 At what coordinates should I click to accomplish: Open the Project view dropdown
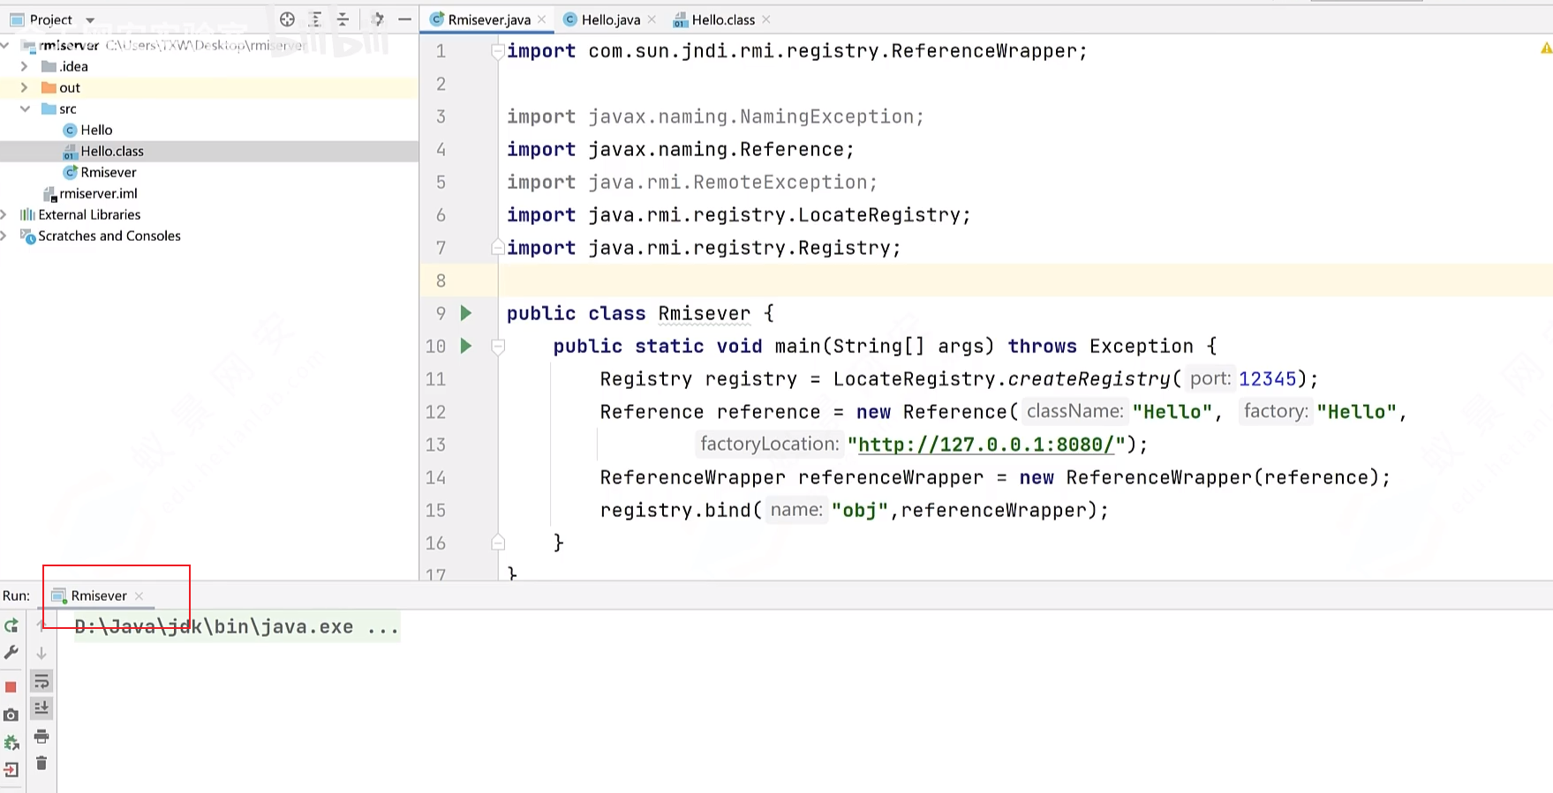click(90, 20)
